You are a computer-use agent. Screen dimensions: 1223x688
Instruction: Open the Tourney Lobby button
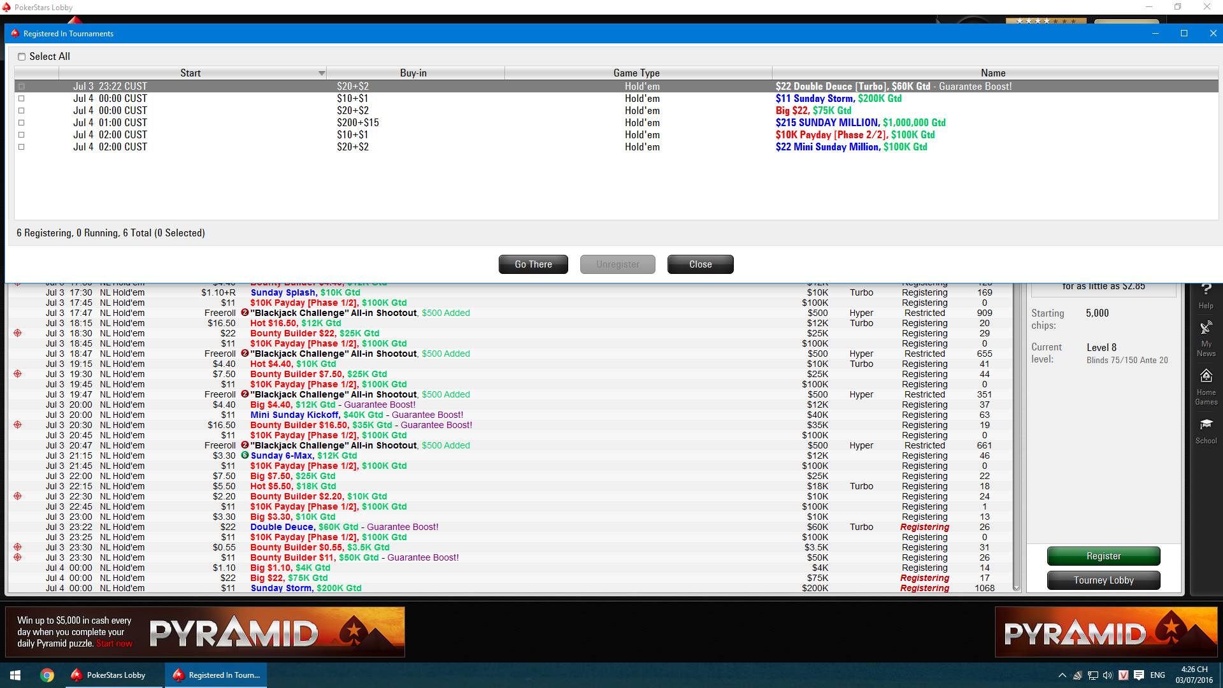tap(1103, 580)
